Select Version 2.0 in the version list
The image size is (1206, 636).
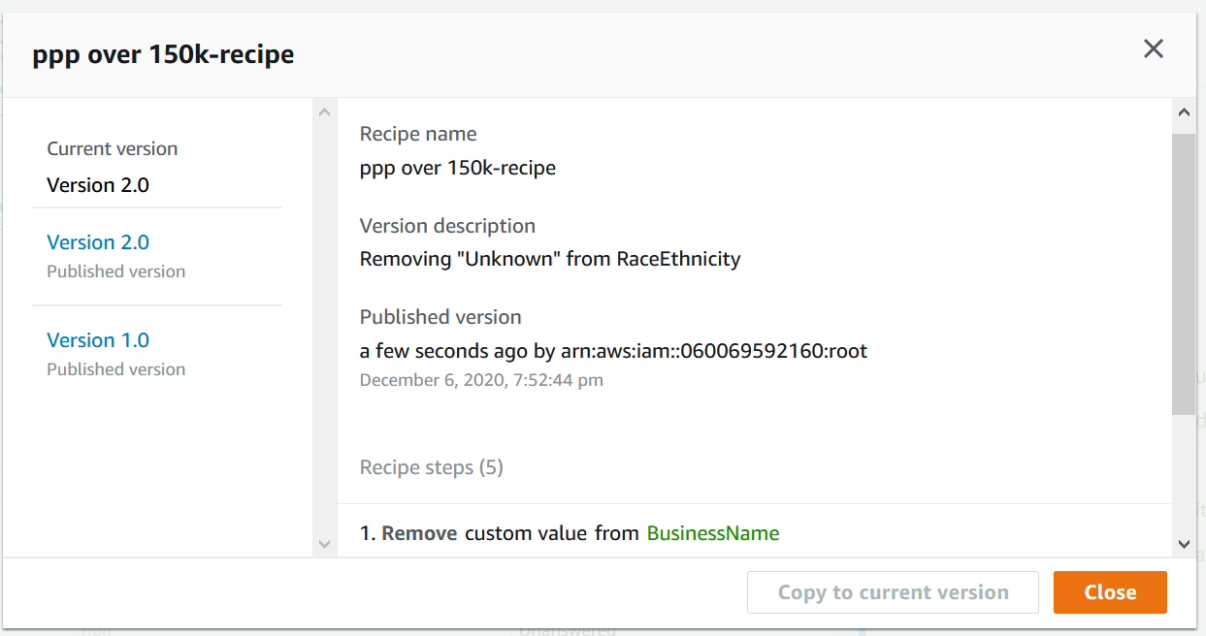[98, 242]
